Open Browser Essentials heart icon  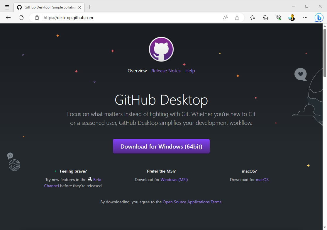click(278, 18)
